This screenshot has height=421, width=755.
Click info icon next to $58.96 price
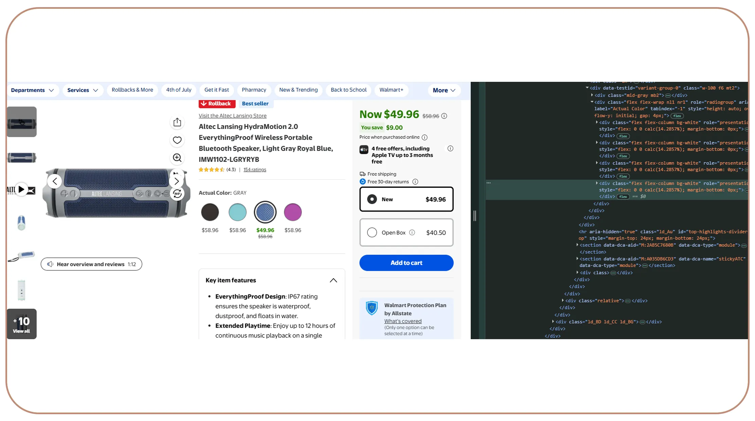point(444,116)
